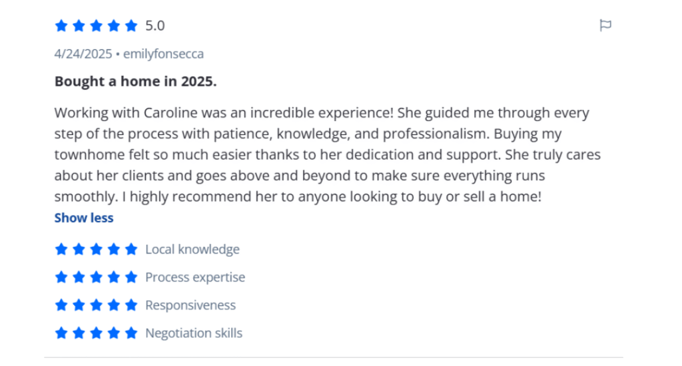This screenshot has width=682, height=366.
Task: Click first star of the 5.0 overall rating
Action: click(61, 26)
